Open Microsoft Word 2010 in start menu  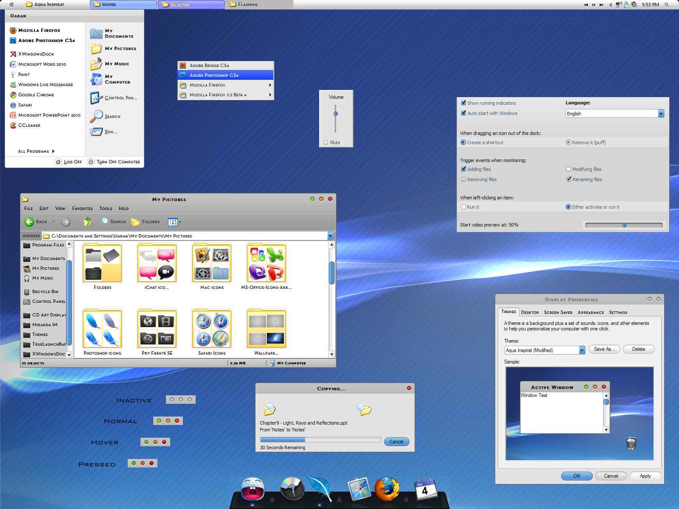point(38,64)
